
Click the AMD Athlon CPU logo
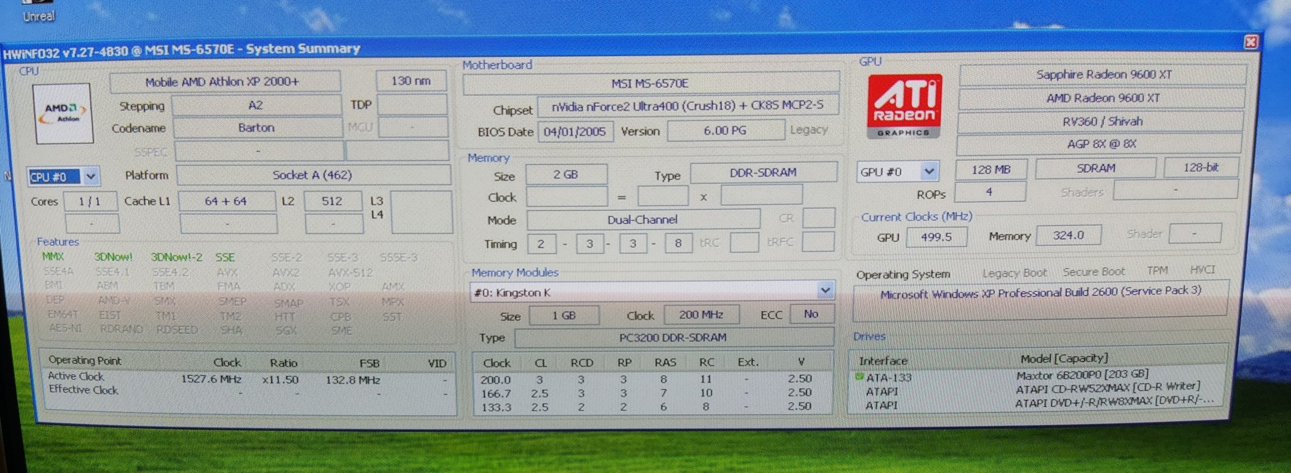[63, 114]
